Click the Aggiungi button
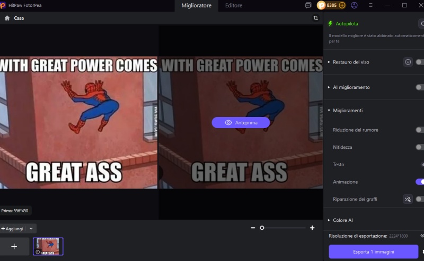 point(12,229)
